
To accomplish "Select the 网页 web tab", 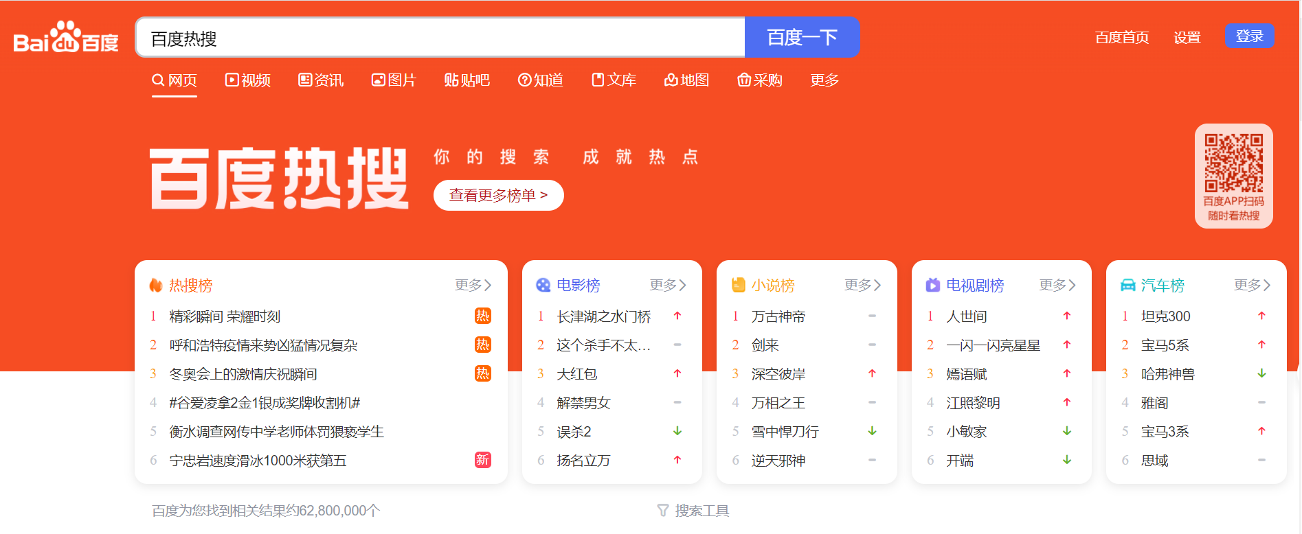I will [x=175, y=80].
